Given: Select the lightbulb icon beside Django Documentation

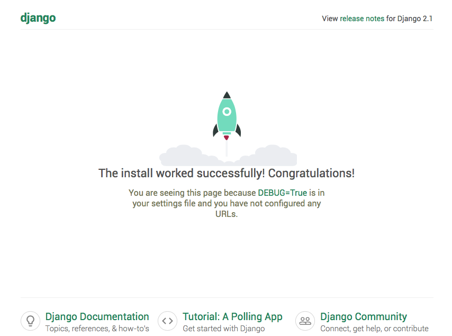Looking at the screenshot, I should click(30, 321).
